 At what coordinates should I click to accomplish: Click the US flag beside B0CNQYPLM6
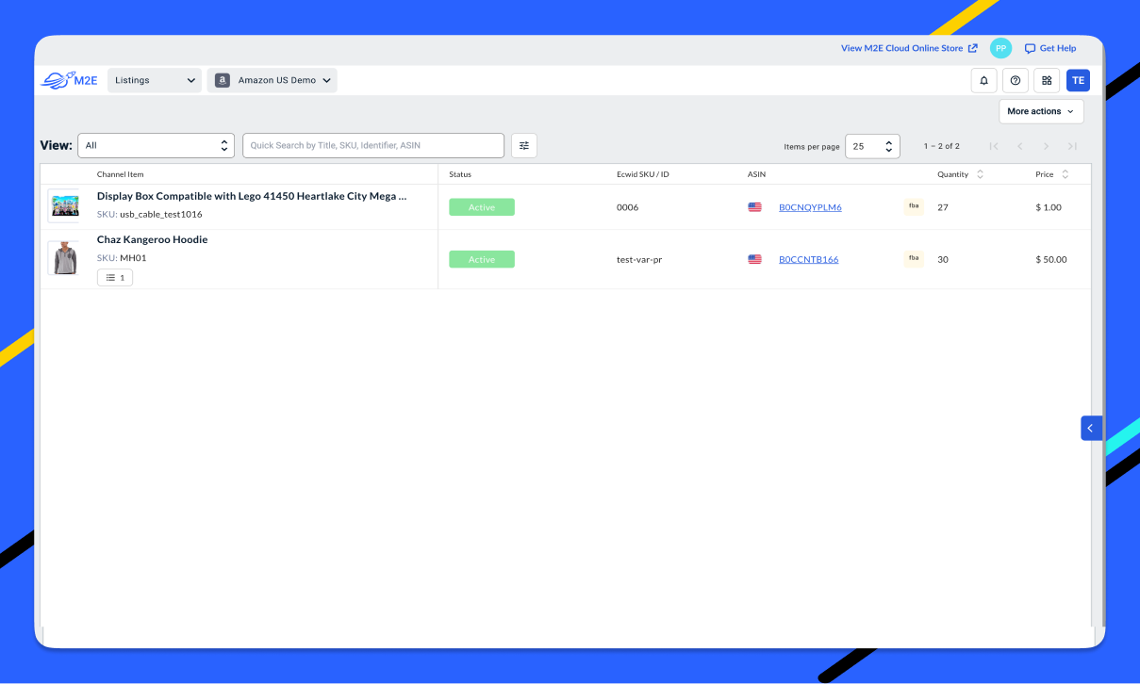click(754, 206)
